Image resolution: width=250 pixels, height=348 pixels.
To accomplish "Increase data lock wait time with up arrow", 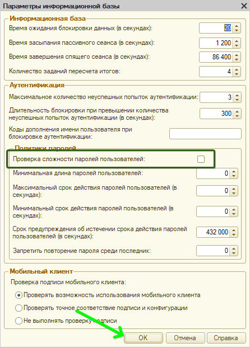I will click(237, 26).
